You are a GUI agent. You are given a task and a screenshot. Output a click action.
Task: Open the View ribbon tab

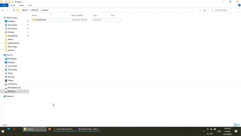pos(30,5)
